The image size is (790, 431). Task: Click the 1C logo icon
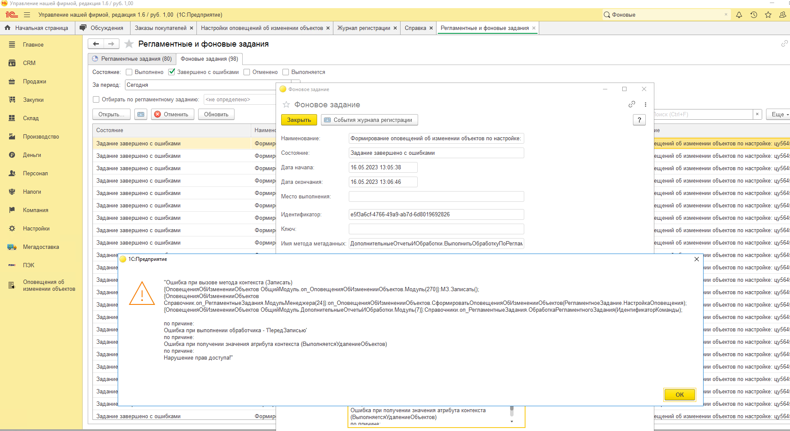pos(12,15)
